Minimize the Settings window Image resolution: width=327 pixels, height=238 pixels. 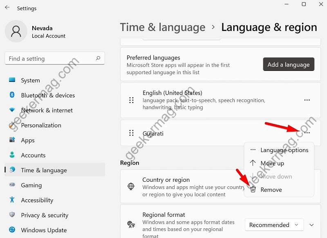[287, 4]
